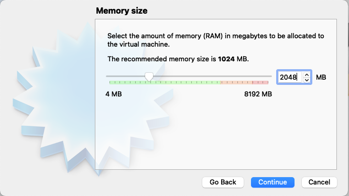Focus the 2048 memory input field
349x196 pixels.
coord(290,77)
